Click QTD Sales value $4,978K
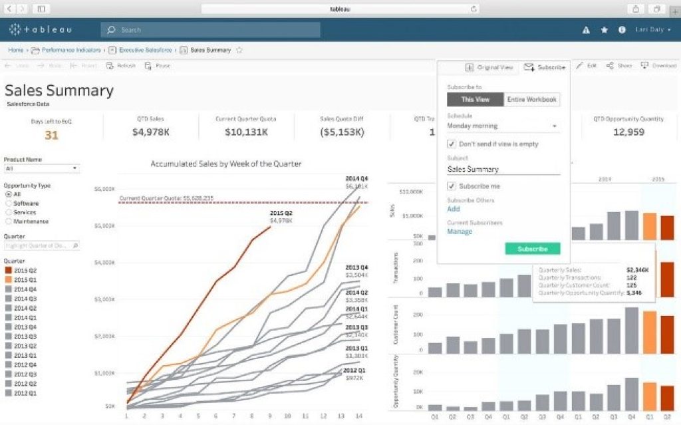 [151, 132]
